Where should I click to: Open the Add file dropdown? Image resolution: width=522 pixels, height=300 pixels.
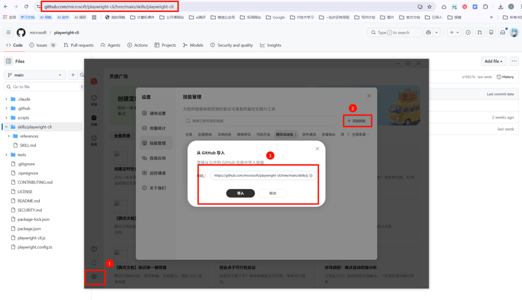[493, 61]
